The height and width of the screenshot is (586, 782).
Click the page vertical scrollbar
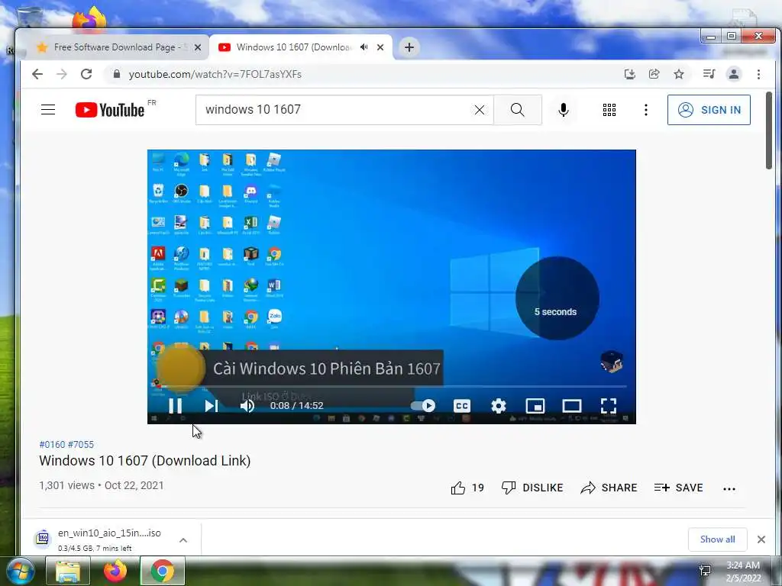point(770,130)
